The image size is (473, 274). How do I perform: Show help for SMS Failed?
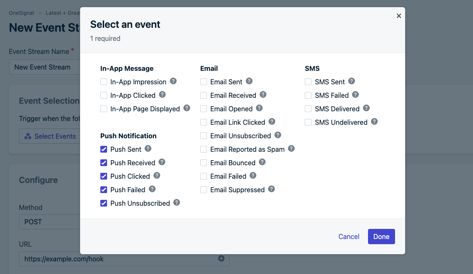355,95
